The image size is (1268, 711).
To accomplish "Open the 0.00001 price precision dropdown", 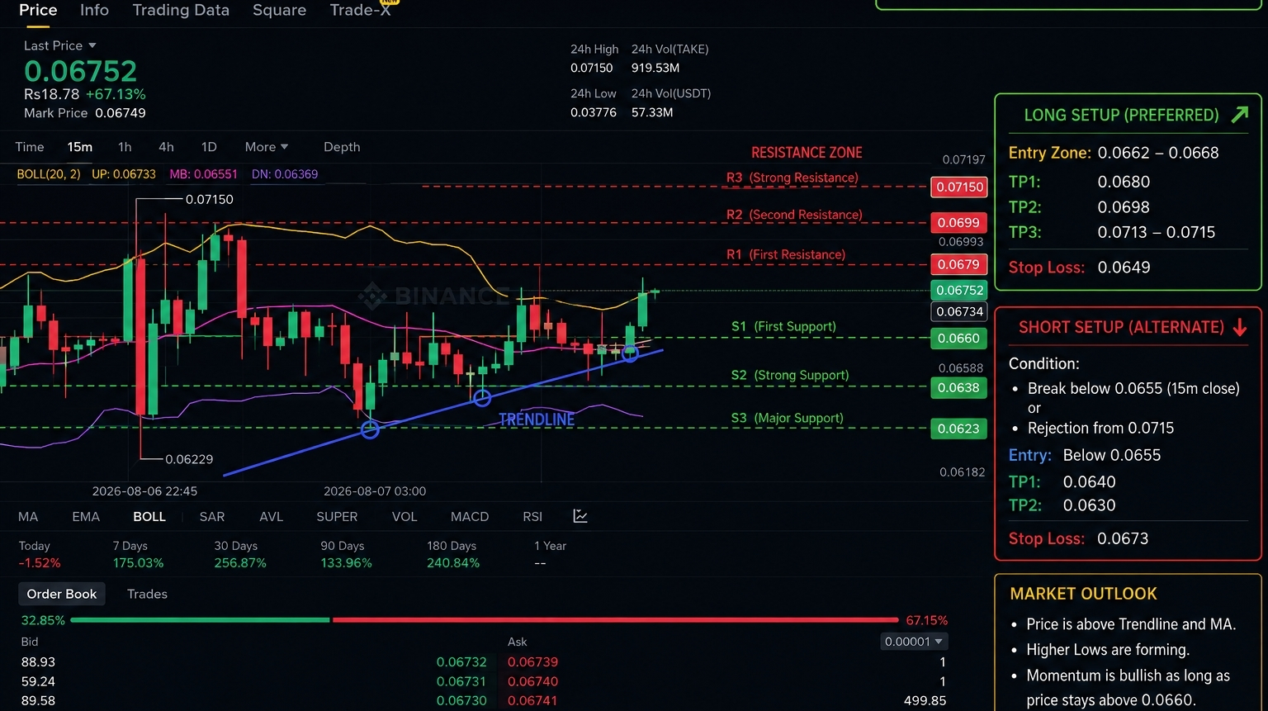I will click(914, 642).
